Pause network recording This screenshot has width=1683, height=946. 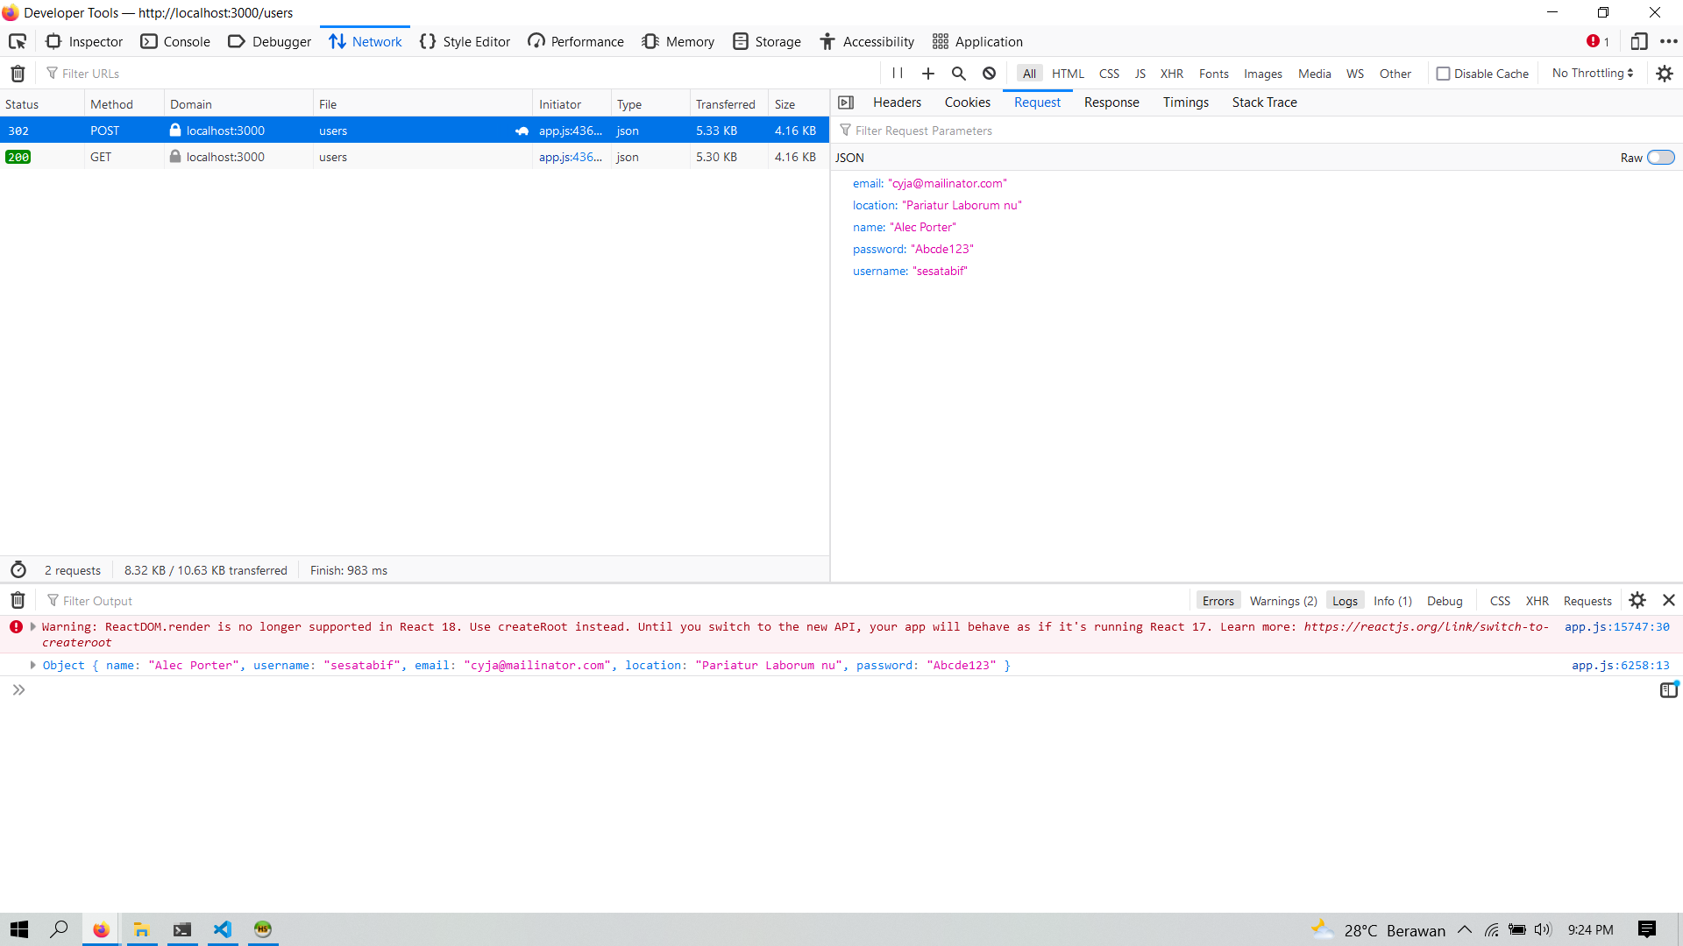898,74
